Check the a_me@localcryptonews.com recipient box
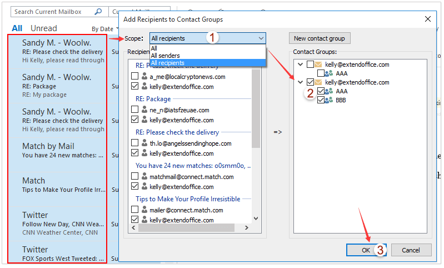Viewport: 444px width, 268px height. point(134,77)
